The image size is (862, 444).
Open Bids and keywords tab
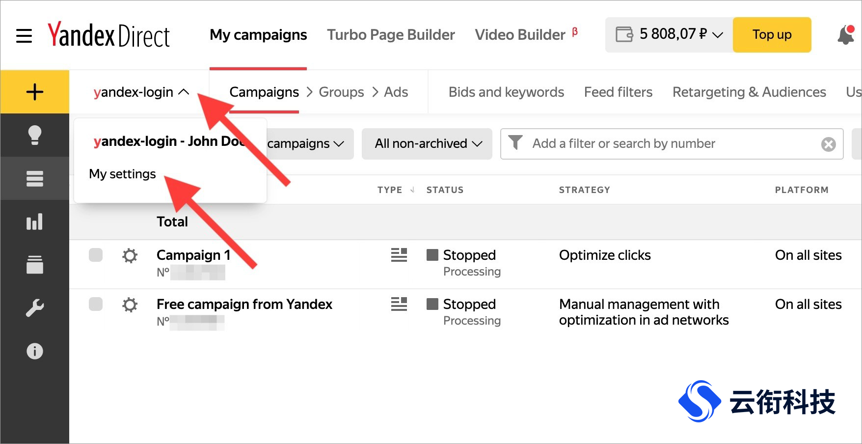tap(506, 92)
